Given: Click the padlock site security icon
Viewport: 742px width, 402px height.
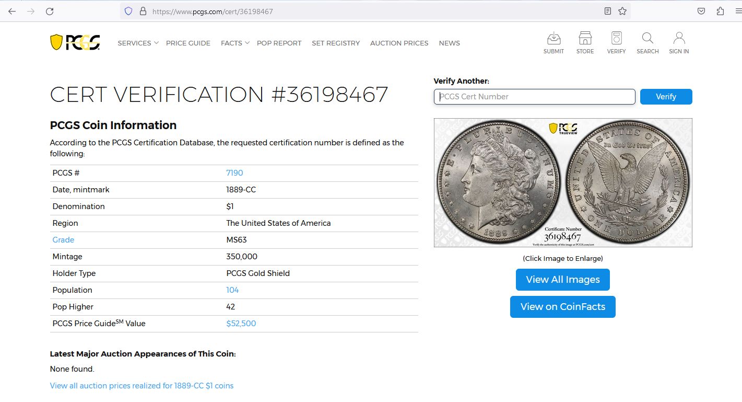Looking at the screenshot, I should [143, 11].
